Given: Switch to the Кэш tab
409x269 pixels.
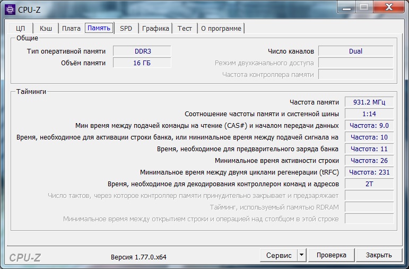Looking at the screenshot, I should [46, 29].
